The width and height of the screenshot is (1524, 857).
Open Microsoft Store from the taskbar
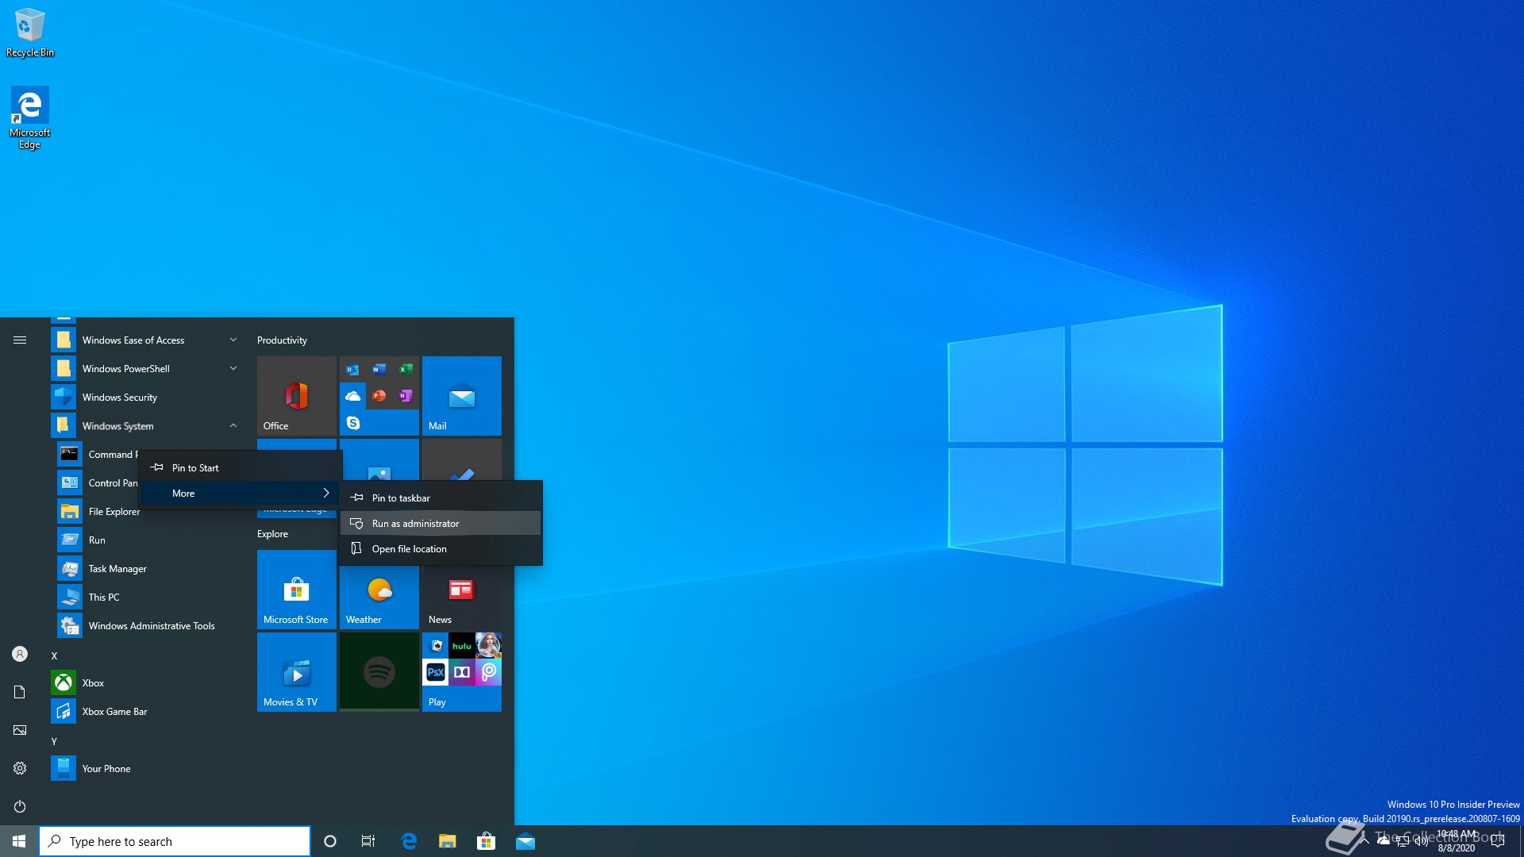coord(486,841)
